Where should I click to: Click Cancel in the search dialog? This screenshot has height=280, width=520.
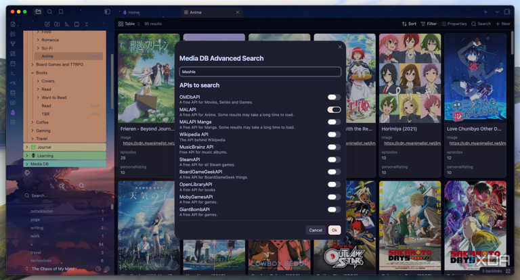coord(316,230)
